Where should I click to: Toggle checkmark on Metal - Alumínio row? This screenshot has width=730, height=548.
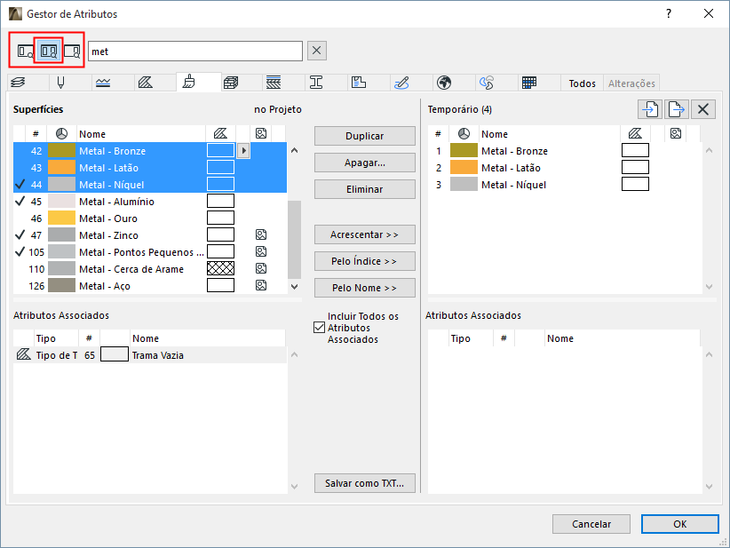click(20, 202)
